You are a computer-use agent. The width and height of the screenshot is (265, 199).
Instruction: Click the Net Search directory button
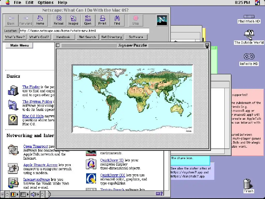(x=87, y=37)
